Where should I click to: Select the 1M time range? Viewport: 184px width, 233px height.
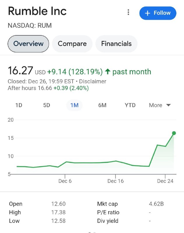pyautogui.click(x=74, y=105)
